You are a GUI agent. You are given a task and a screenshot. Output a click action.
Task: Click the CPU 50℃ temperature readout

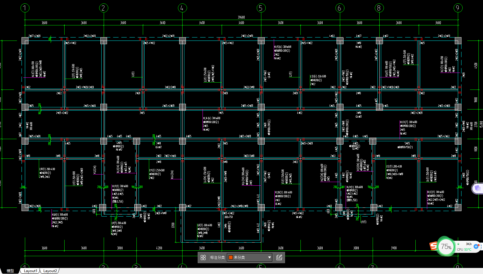(x=464, y=250)
